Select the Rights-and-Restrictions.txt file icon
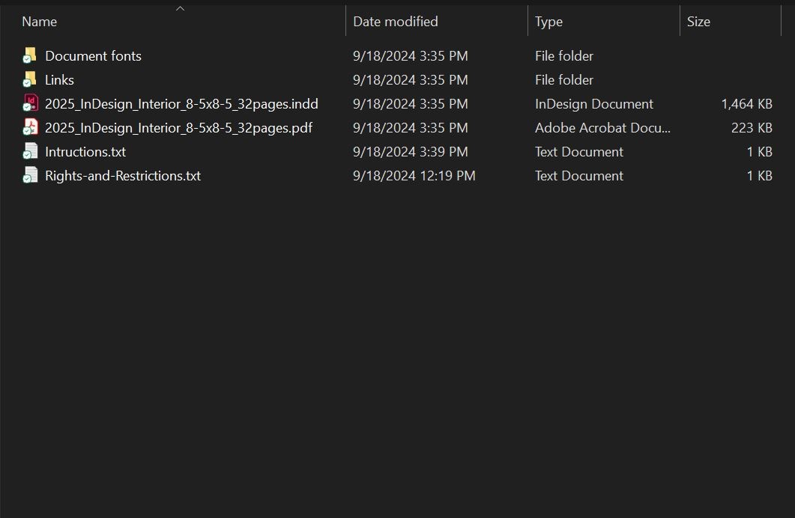 click(x=30, y=175)
